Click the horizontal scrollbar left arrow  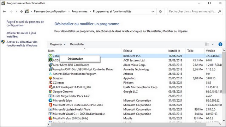tap(49, 124)
